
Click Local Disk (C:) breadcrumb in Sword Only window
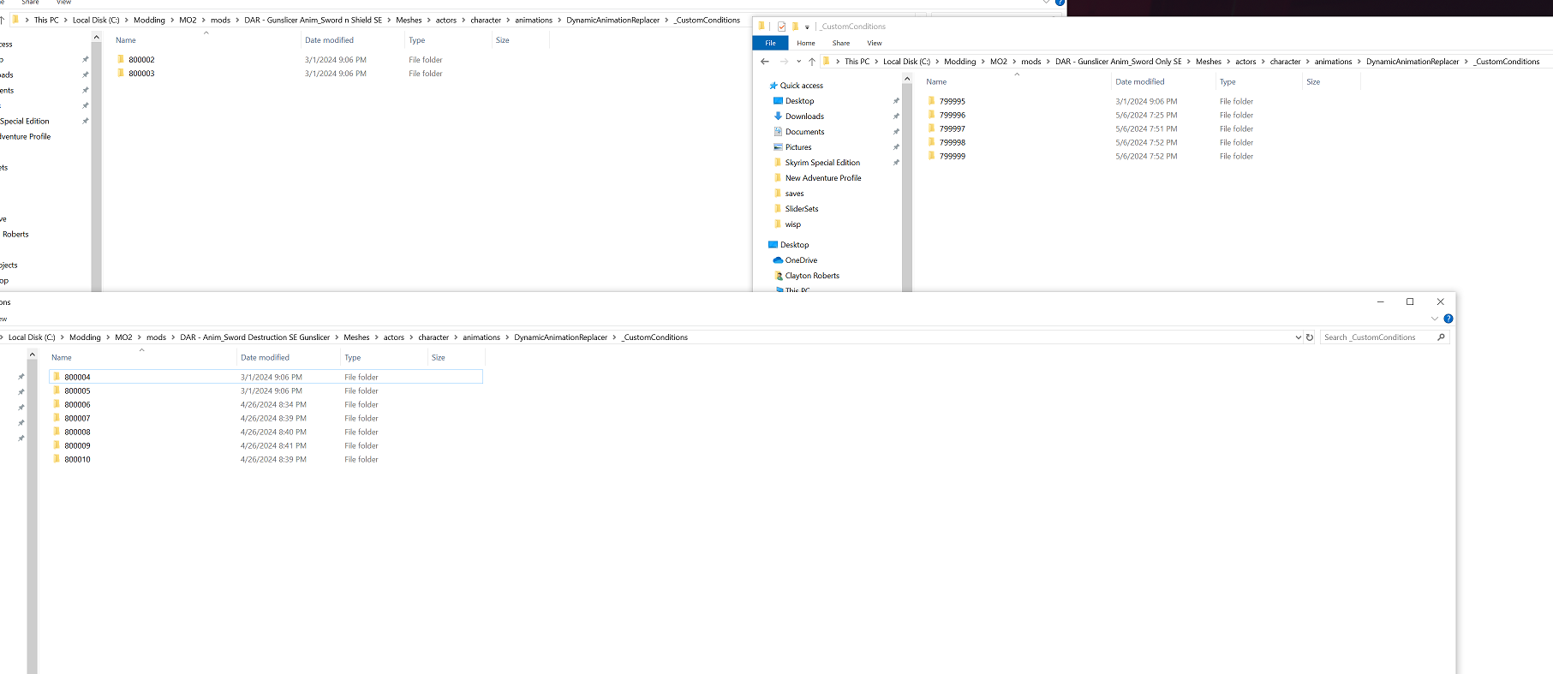pyautogui.click(x=906, y=62)
